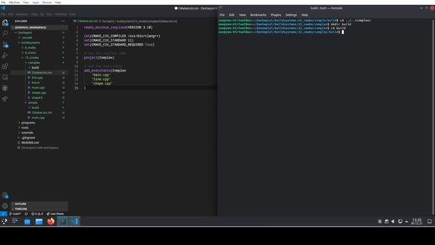The height and width of the screenshot is (245, 435).
Task: Collapse the buildsystems folder
Action: click(39, 42)
